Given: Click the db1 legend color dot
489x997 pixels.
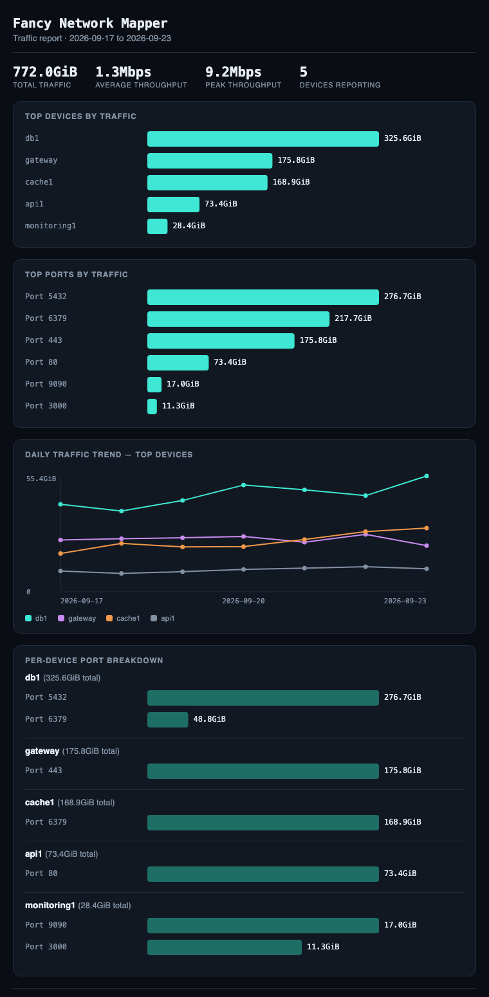Looking at the screenshot, I should pyautogui.click(x=28, y=618).
